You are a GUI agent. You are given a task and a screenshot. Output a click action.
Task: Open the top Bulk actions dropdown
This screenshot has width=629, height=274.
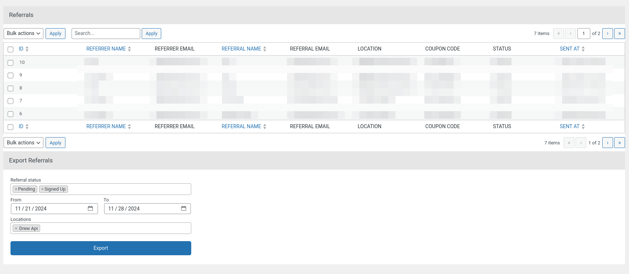[23, 34]
